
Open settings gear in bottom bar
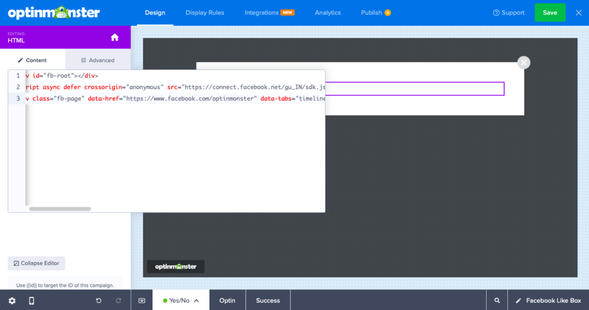pyautogui.click(x=12, y=301)
